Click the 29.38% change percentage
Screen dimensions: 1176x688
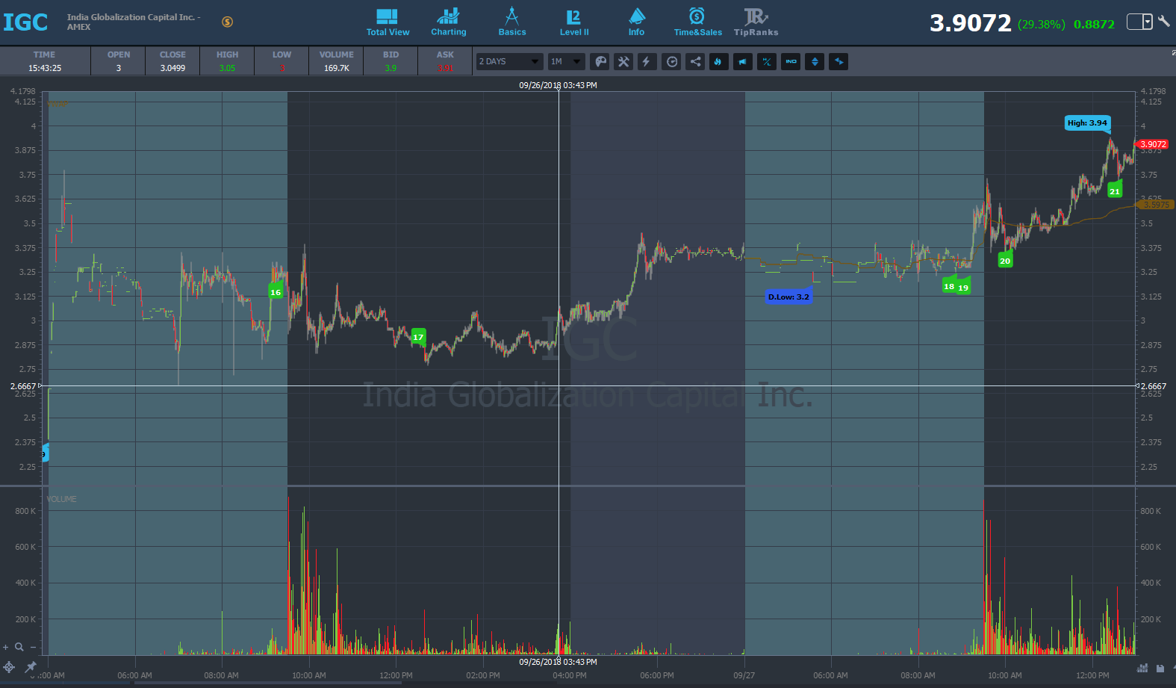1042,24
